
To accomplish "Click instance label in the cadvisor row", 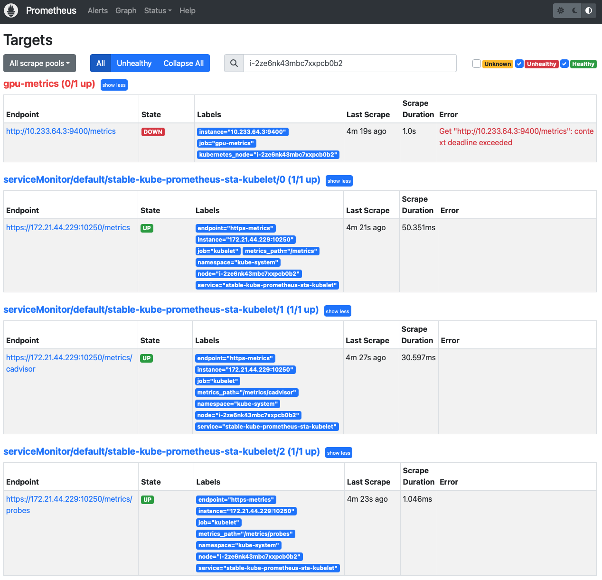I will (x=245, y=370).
